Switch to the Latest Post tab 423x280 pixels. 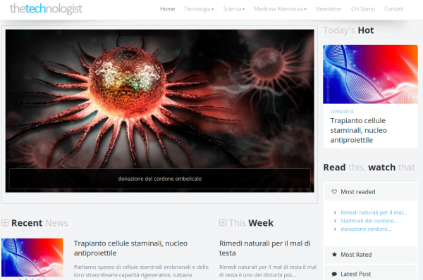coord(370,274)
